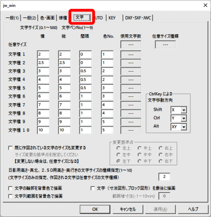Open help with the ヘルプ button
This screenshot has height=217, width=211.
point(193,209)
